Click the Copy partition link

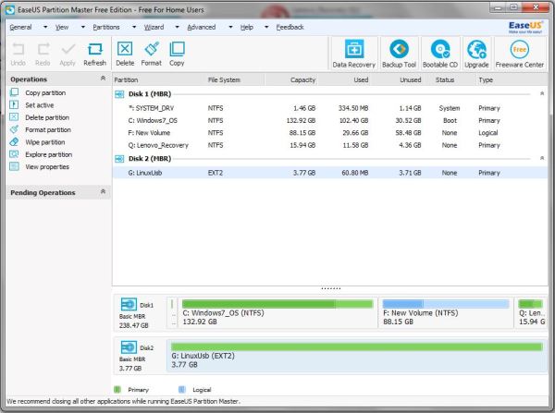(x=45, y=93)
